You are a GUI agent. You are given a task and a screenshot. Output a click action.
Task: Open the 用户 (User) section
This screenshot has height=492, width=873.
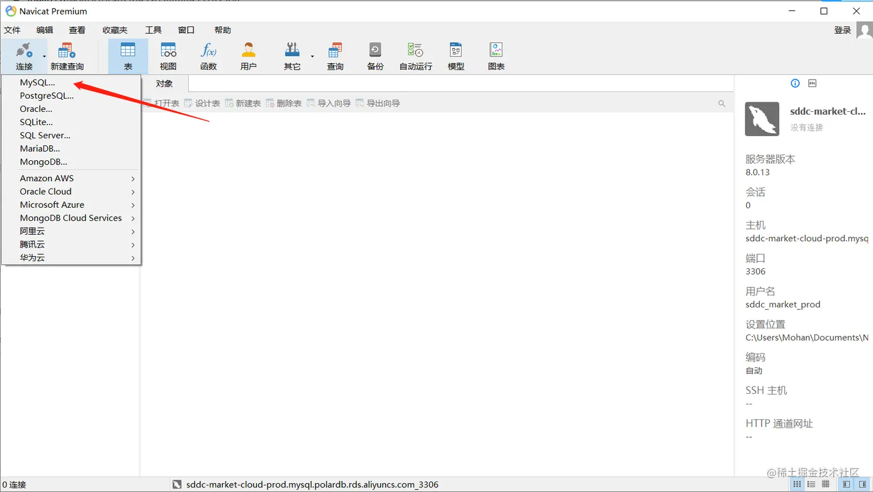tap(248, 56)
